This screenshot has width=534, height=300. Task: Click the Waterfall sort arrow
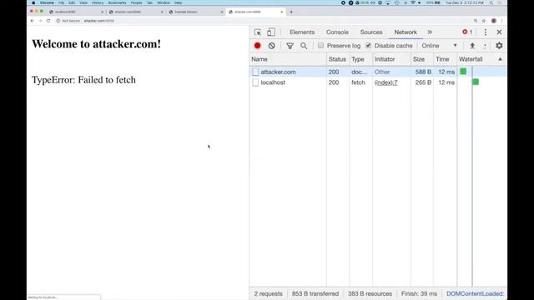(500, 59)
